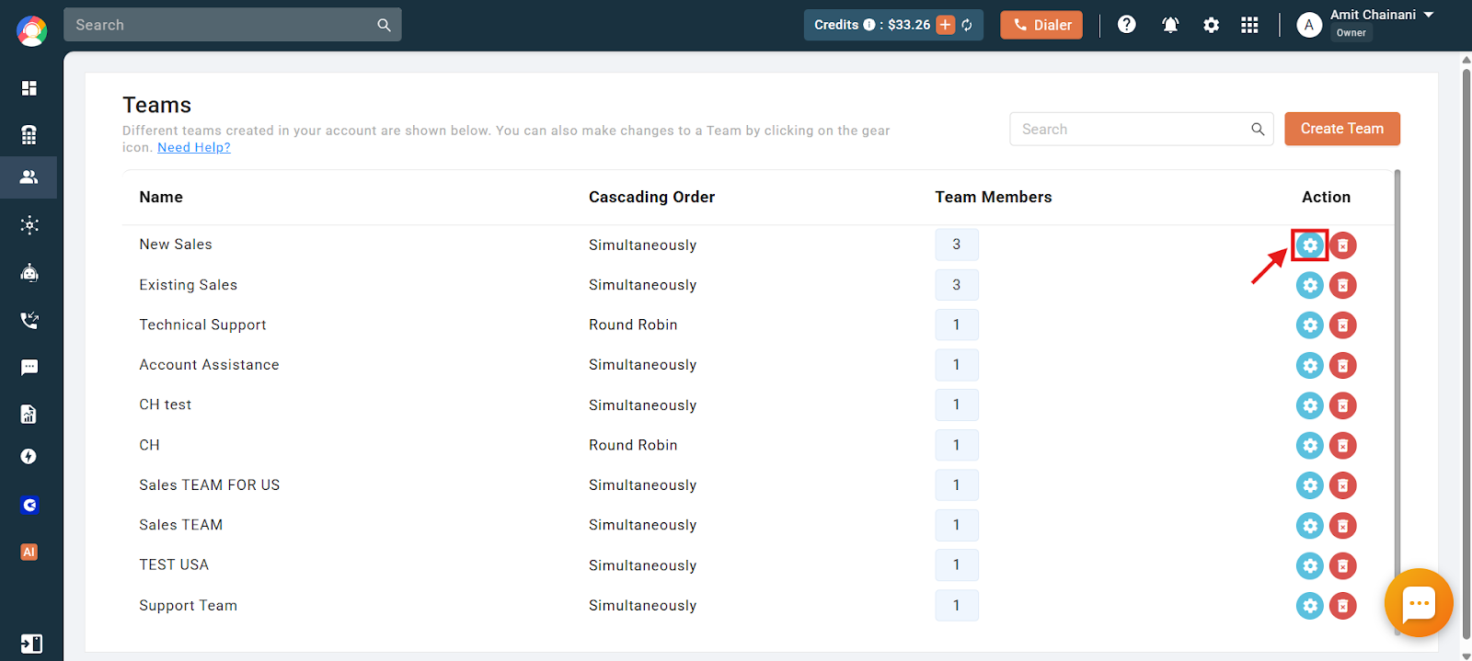Open the apps grid icon

(1249, 25)
